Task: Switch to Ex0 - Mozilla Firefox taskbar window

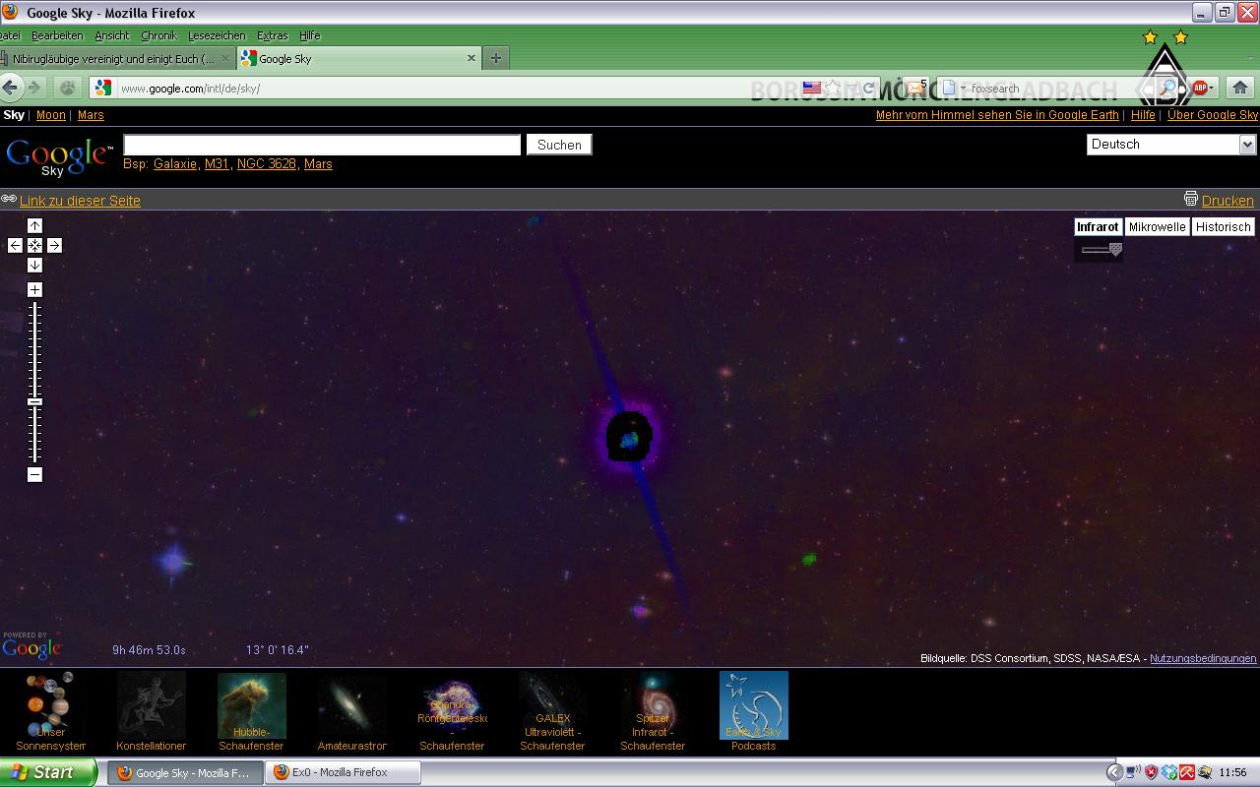Action: click(x=343, y=772)
